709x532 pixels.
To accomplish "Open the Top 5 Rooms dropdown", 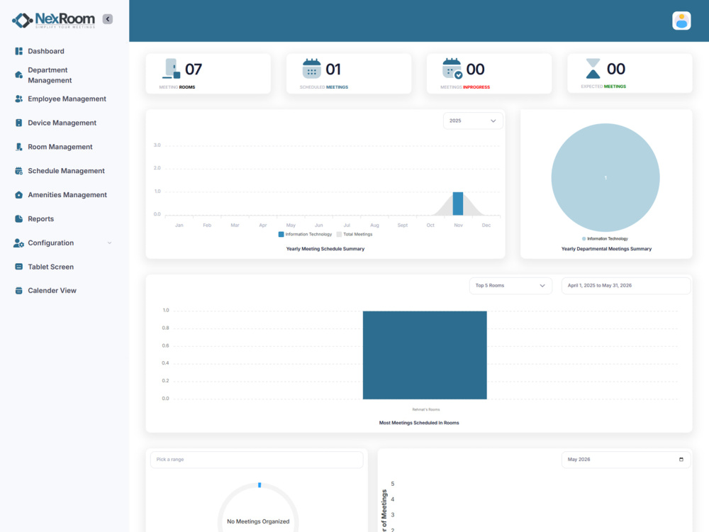I will [510, 285].
